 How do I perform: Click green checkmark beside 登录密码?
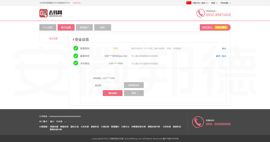tap(76, 48)
